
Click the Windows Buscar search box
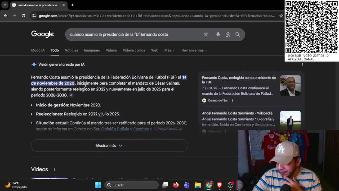tap(131, 185)
